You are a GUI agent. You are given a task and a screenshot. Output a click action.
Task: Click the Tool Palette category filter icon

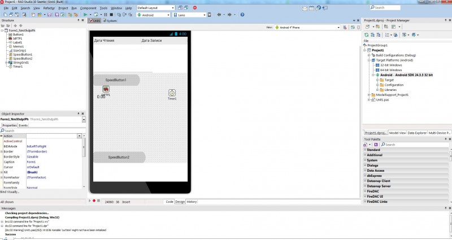[x=366, y=145]
